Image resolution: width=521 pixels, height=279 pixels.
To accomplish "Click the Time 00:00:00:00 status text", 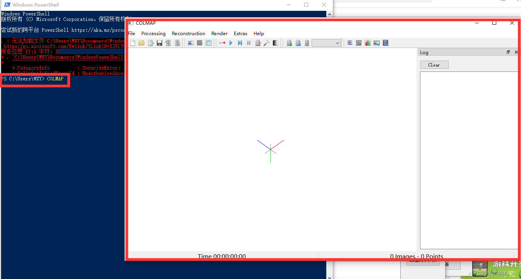I will tap(222, 256).
